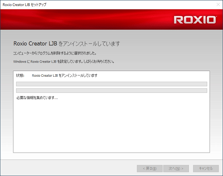Image resolution: width=223 pixels, height=176 pixels.
Task: Click the lower uninstall progress bar
Action: click(111, 90)
